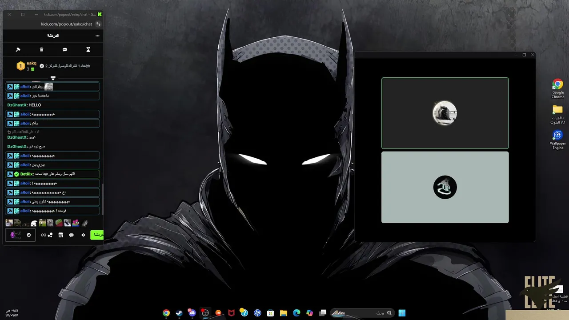Select the pink-bow Pepe emote in emote row
569x320 pixels.
(x=76, y=223)
